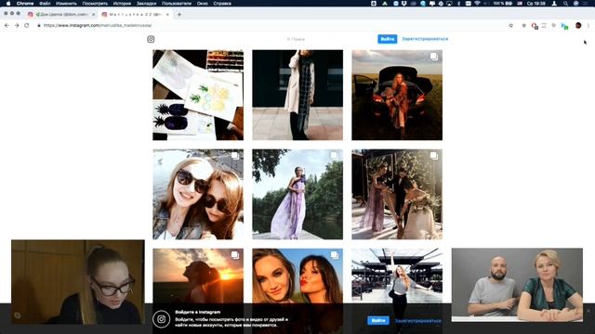595x334 pixels.
Task: Open the two women blue sky selfie post
Action: click(x=297, y=276)
